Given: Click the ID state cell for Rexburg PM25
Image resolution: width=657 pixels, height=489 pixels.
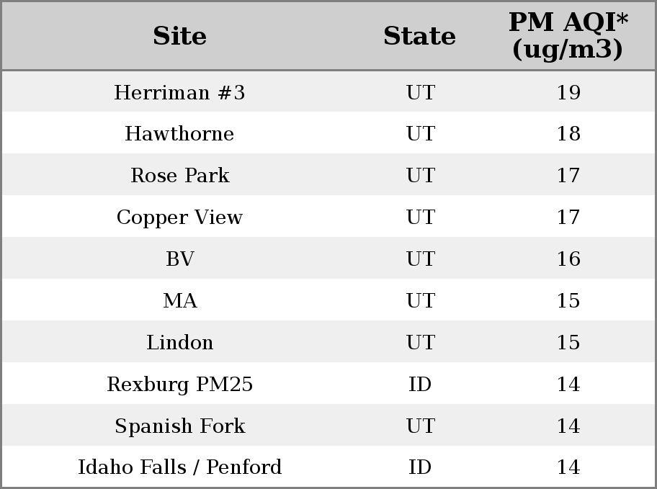Looking at the screenshot, I should [419, 384].
